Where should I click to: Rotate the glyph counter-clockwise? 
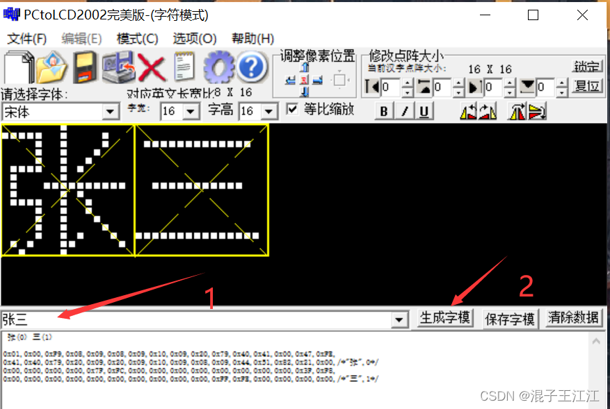click(468, 112)
